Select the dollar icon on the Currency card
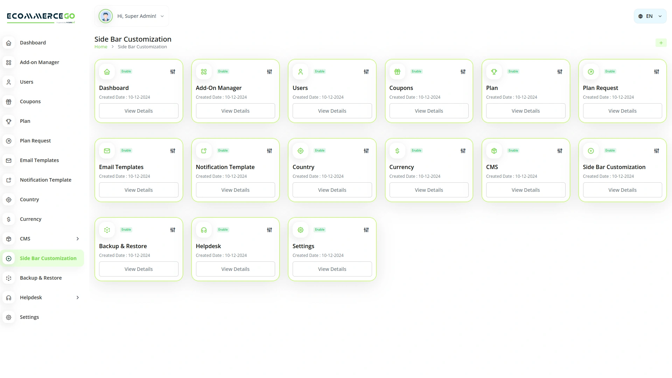This screenshot has height=378, width=672. (x=397, y=150)
